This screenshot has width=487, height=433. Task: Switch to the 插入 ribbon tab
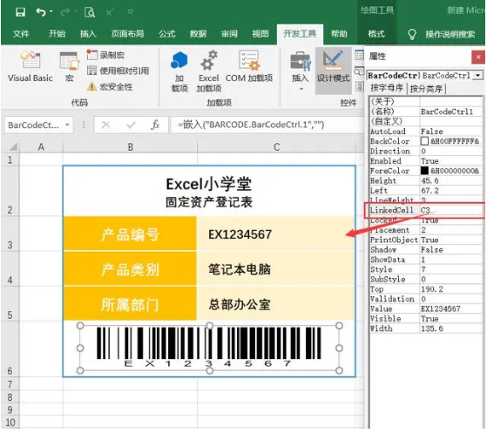click(x=88, y=34)
